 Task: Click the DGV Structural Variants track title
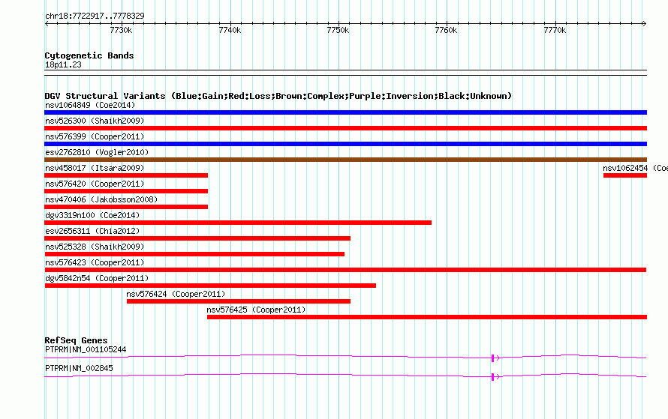click(x=278, y=96)
